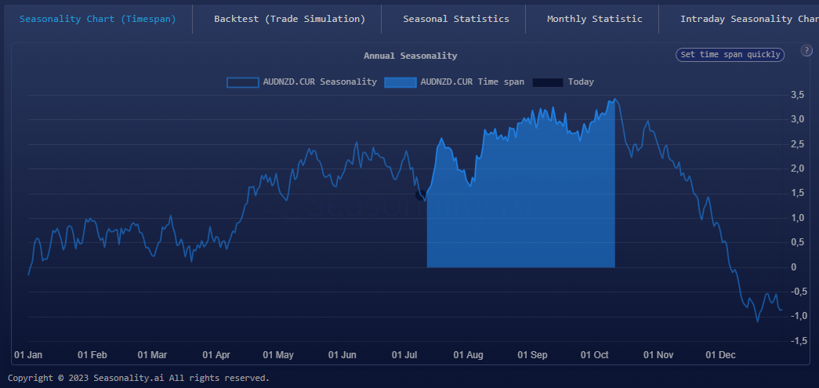The width and height of the screenshot is (819, 388).
Task: Toggle the AUDNZD.CUR Seasonality legend series
Action: pos(302,82)
